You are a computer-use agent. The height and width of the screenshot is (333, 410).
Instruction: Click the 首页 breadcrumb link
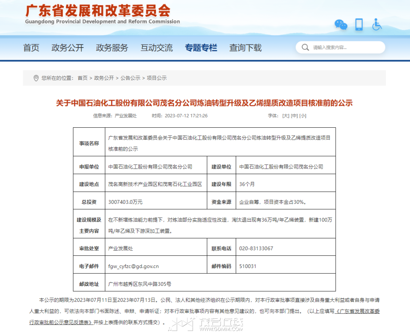point(82,78)
